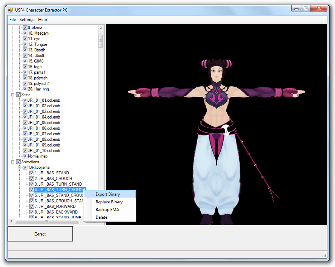Click the horizontal scroll left arrow
The width and height of the screenshot is (335, 267).
coord(11,221)
